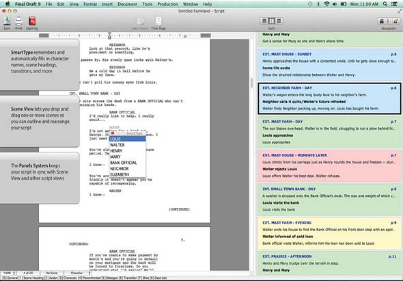Click the script page vertical scrollbar handle

pyautogui.click(x=251, y=83)
